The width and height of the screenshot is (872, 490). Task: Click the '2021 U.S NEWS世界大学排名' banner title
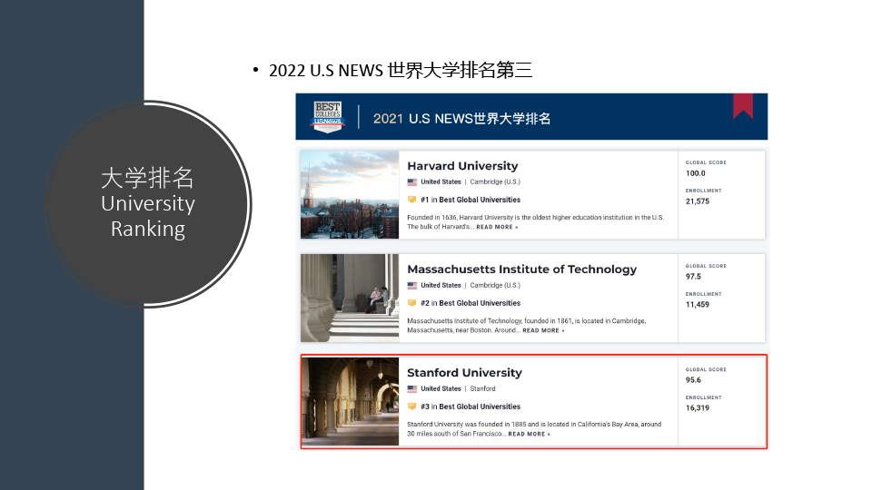point(461,118)
